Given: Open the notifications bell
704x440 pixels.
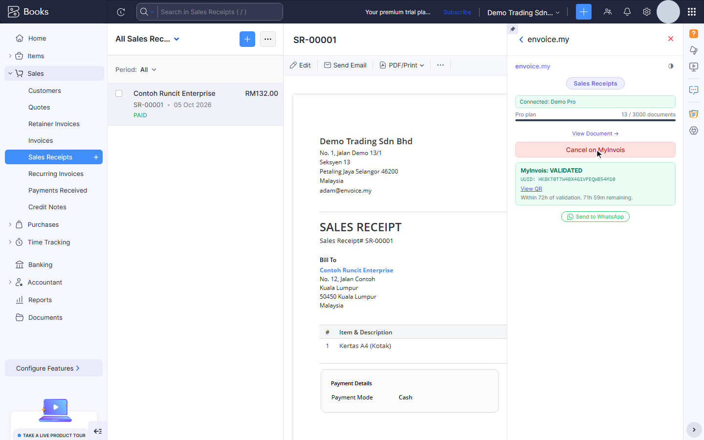Looking at the screenshot, I should [627, 12].
